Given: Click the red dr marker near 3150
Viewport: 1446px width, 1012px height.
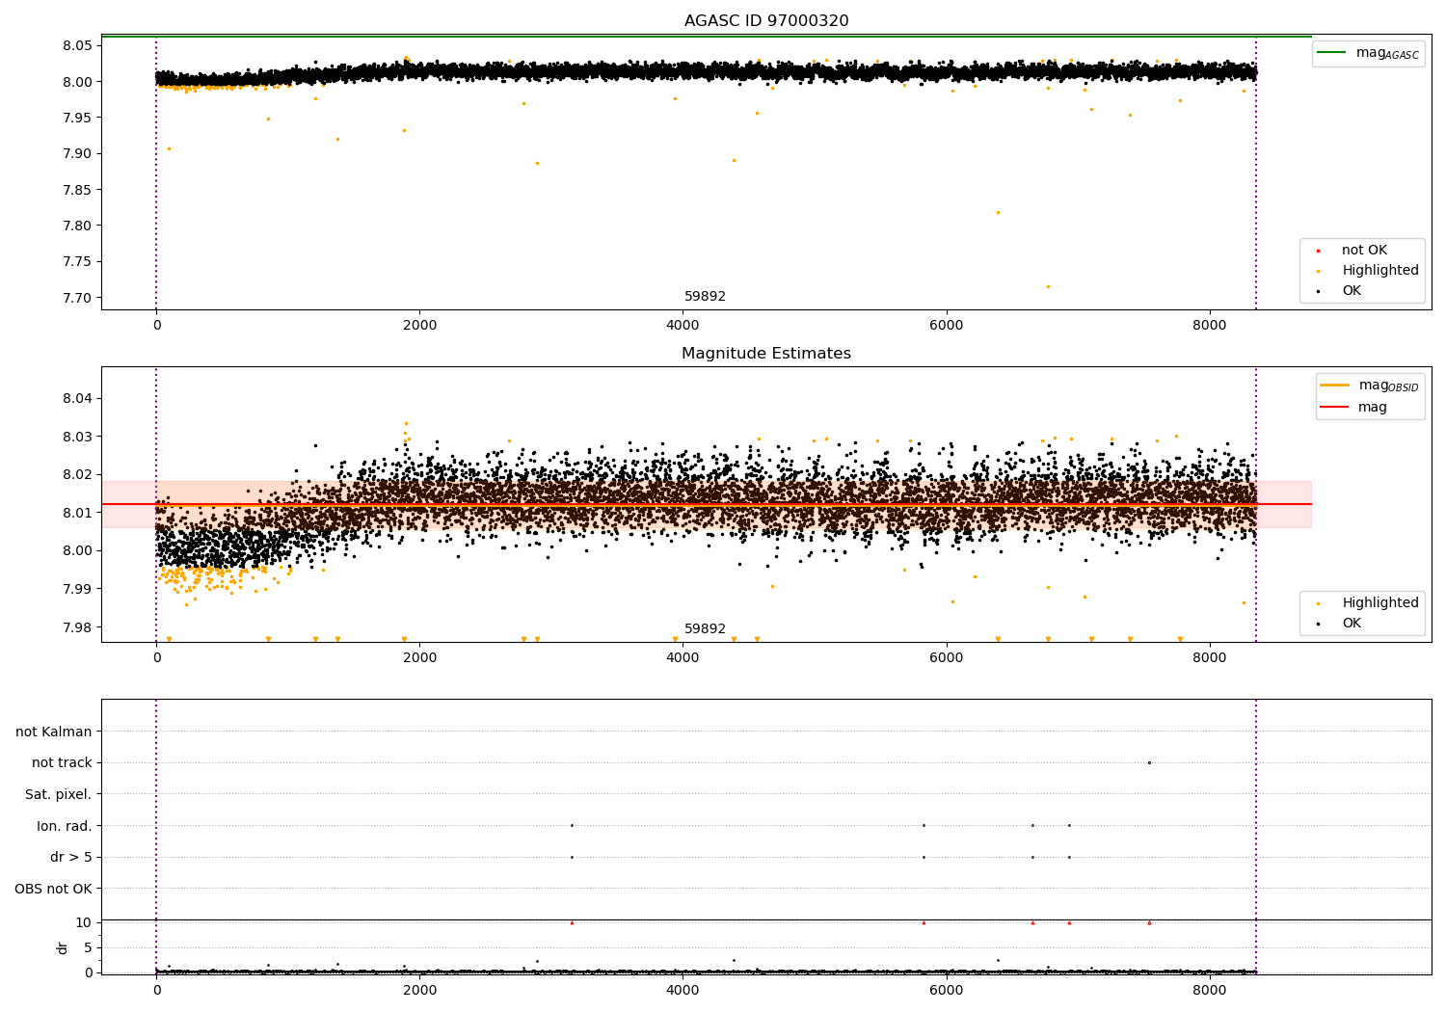Looking at the screenshot, I should click(572, 922).
